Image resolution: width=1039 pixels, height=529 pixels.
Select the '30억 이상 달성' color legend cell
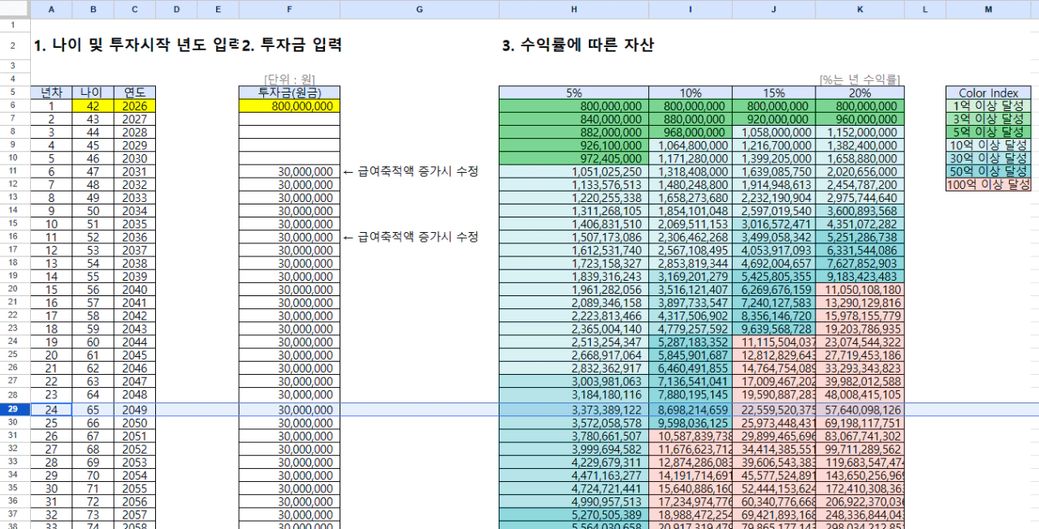point(988,158)
